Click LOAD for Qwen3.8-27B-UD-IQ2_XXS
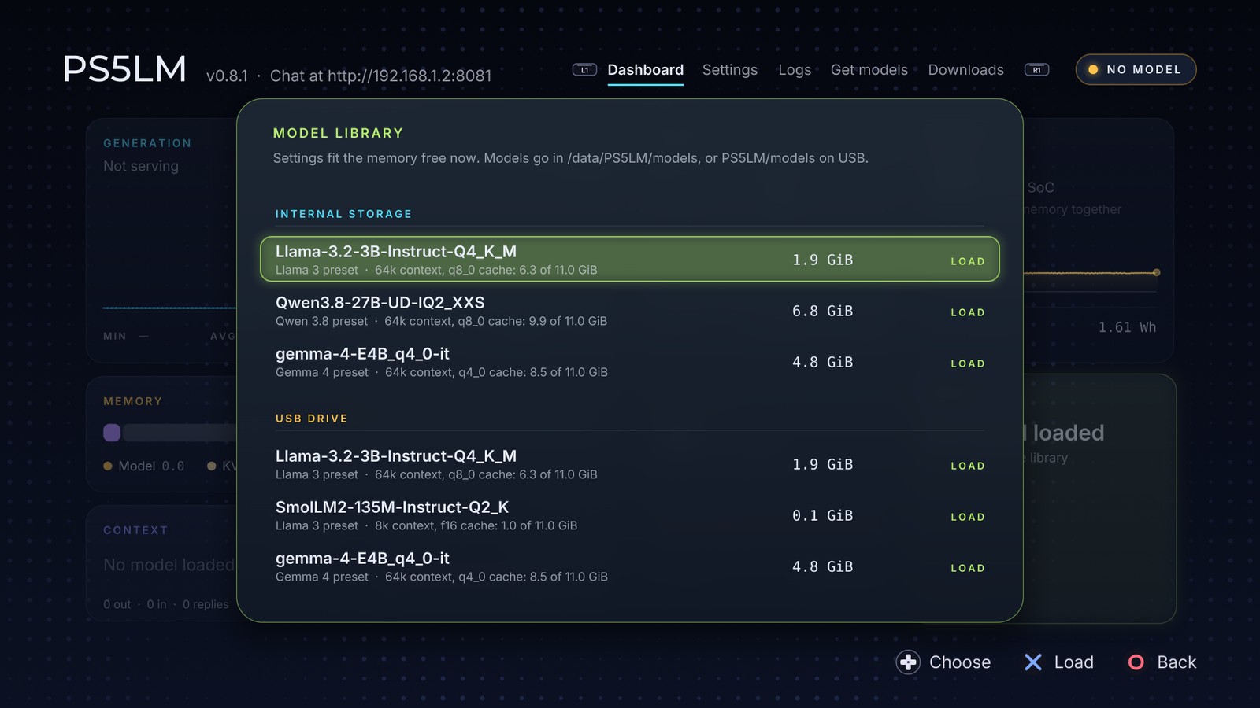Viewport: 1260px width, 708px height. (968, 312)
